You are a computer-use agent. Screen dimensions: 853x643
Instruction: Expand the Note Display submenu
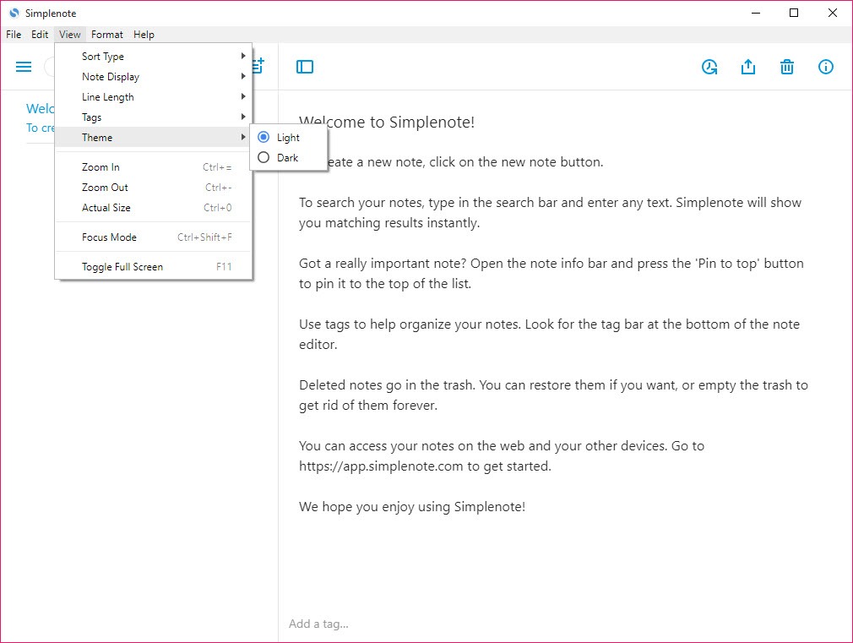[154, 77]
